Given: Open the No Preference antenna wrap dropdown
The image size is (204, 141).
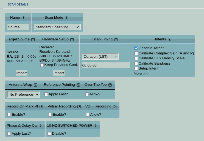Looking at the screenshot, I should (x=24, y=94).
